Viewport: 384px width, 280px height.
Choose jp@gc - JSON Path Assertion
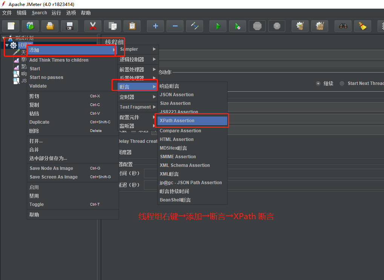pyautogui.click(x=192, y=183)
